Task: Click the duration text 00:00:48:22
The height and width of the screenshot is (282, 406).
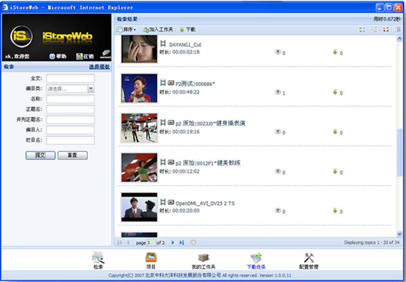Action: (x=186, y=92)
